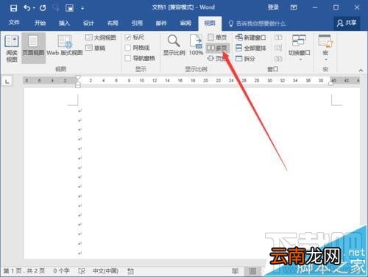Click the proofing check icon in the status bar
The image size is (368, 277).
[x=82, y=271]
